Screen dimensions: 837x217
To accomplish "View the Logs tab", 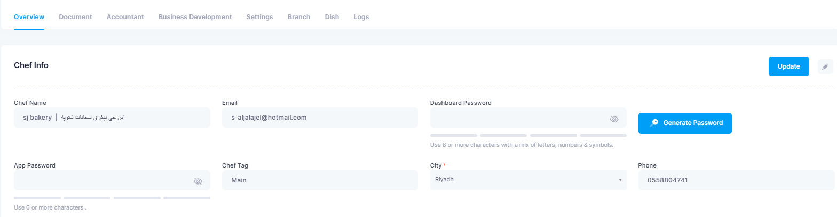I will coord(361,17).
